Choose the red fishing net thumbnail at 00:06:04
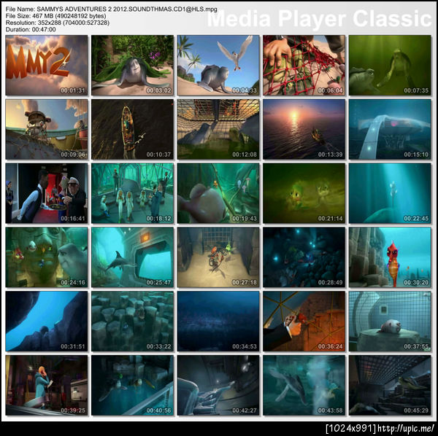This screenshot has height=436, width=438. pos(304,66)
